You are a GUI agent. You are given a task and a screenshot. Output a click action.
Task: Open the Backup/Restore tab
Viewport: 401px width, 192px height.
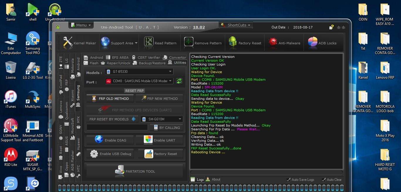[x=149, y=63]
